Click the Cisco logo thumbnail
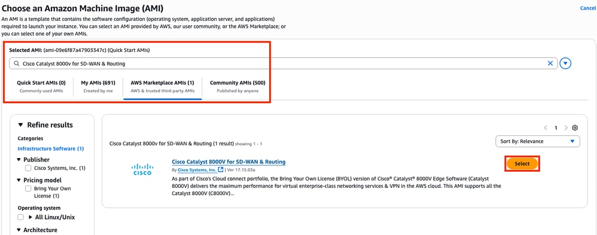The image size is (597, 235). pyautogui.click(x=142, y=169)
